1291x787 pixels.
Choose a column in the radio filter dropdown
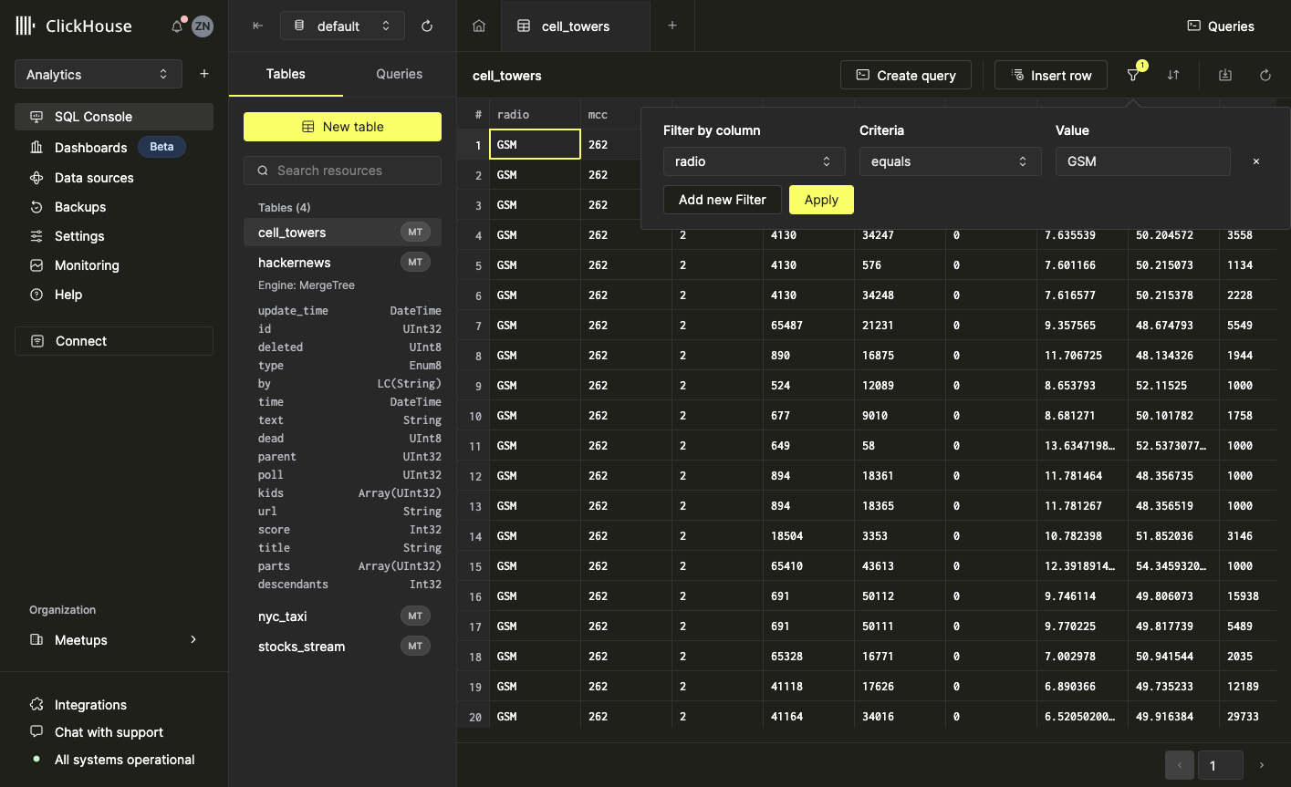754,161
